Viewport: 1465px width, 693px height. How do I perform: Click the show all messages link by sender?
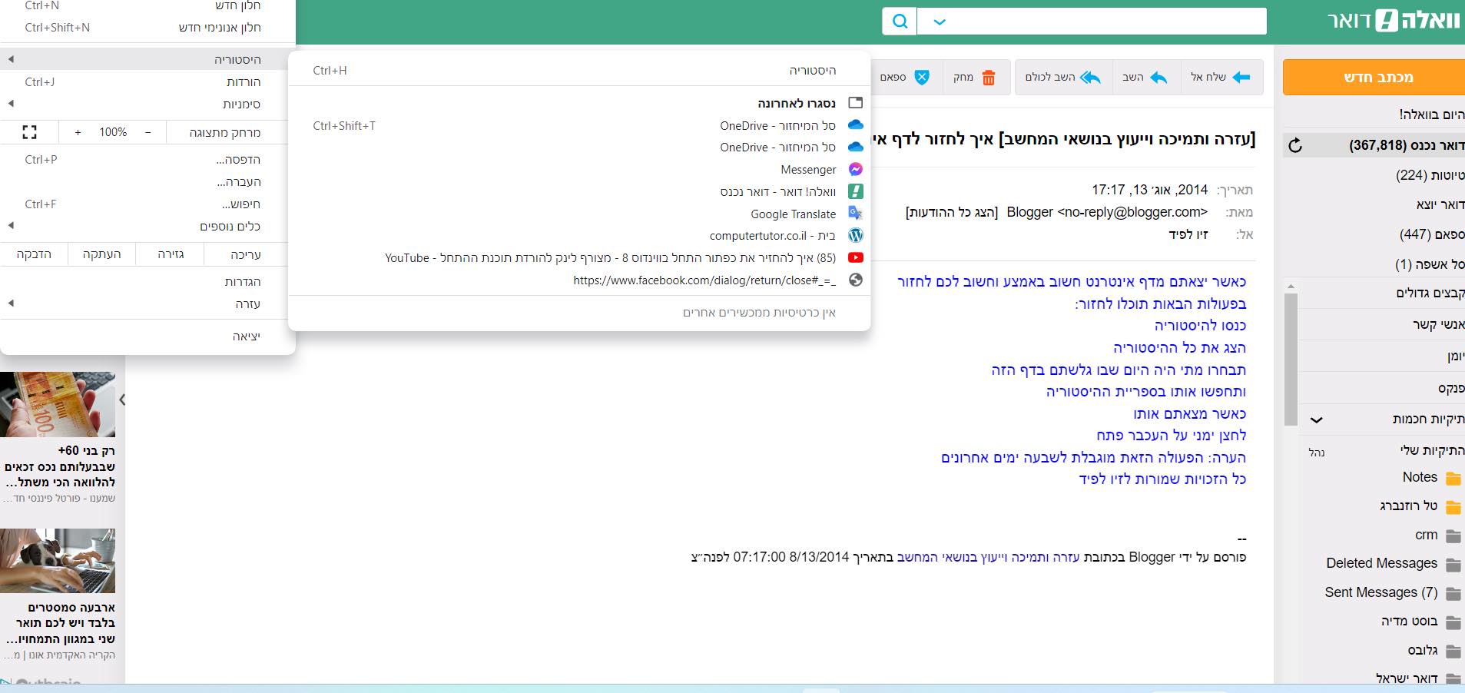(x=951, y=212)
